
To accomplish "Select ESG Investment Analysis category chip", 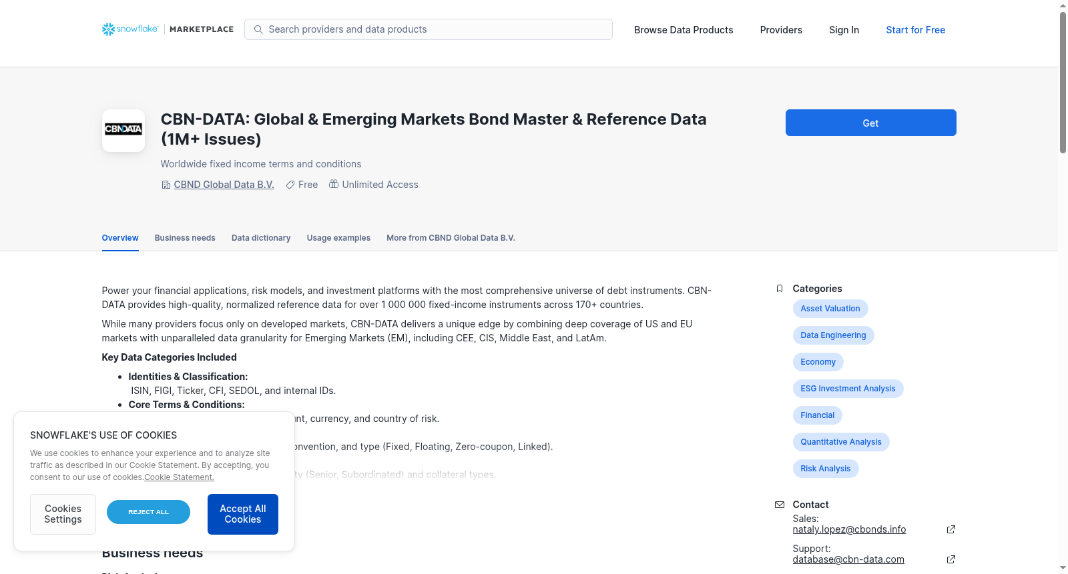I will pos(848,389).
